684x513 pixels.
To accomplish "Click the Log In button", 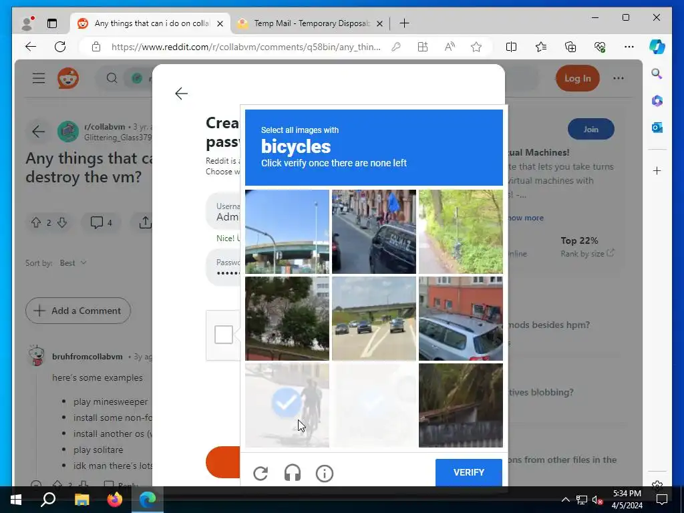I will (x=578, y=79).
